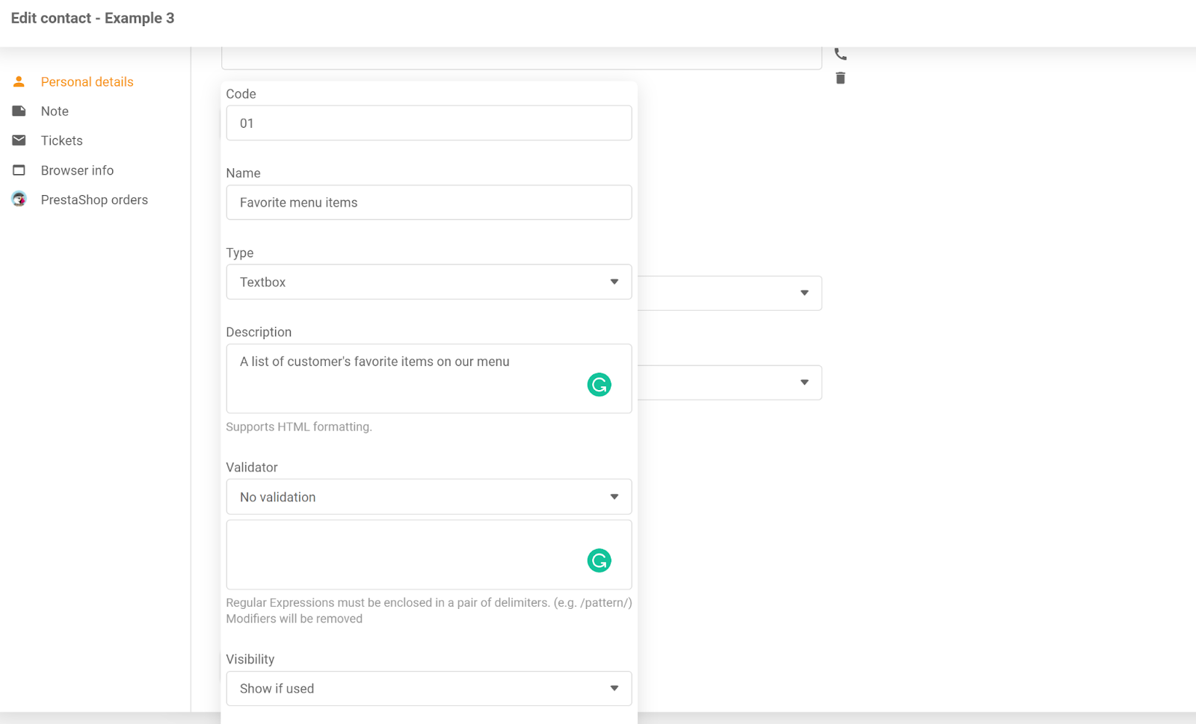This screenshot has width=1196, height=724.
Task: Switch to the Tickets section
Action: (62, 140)
